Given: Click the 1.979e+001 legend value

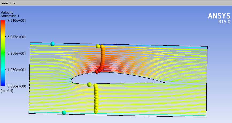Looking at the screenshot, I should 17,70.
